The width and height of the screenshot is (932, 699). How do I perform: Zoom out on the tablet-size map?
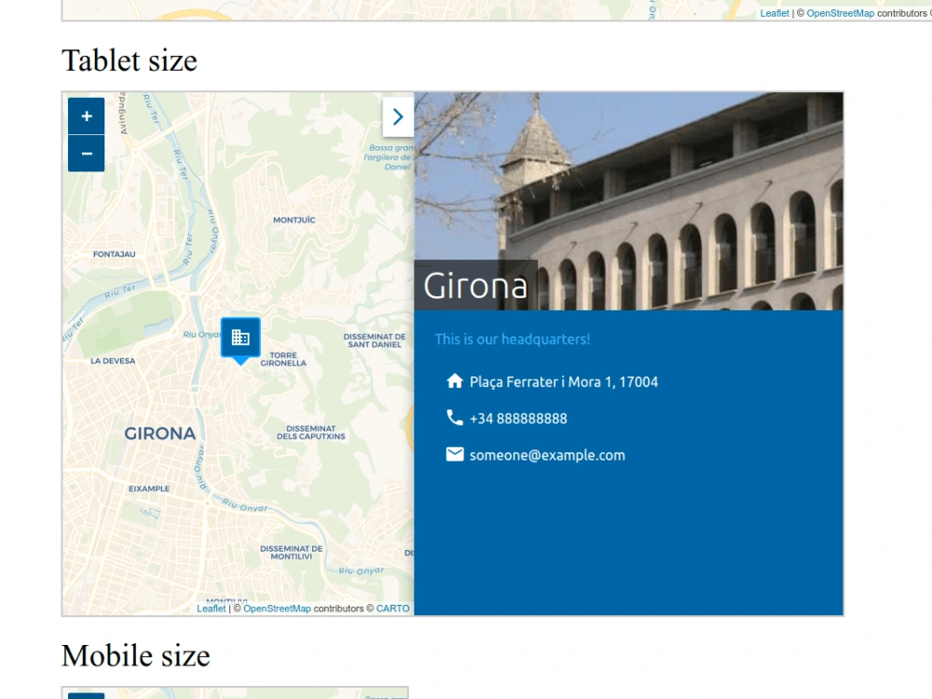[86, 154]
